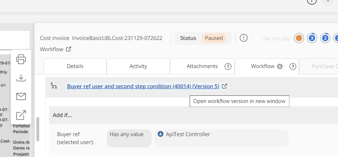
Task: Click the ApiTest Controller user field
Action: 221,138
